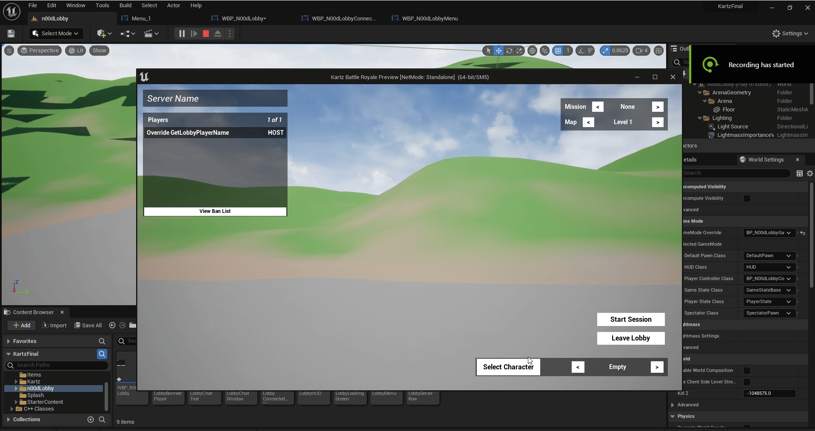This screenshot has height=431, width=815.
Task: Stop the play-in-editor session
Action: pyautogui.click(x=206, y=34)
